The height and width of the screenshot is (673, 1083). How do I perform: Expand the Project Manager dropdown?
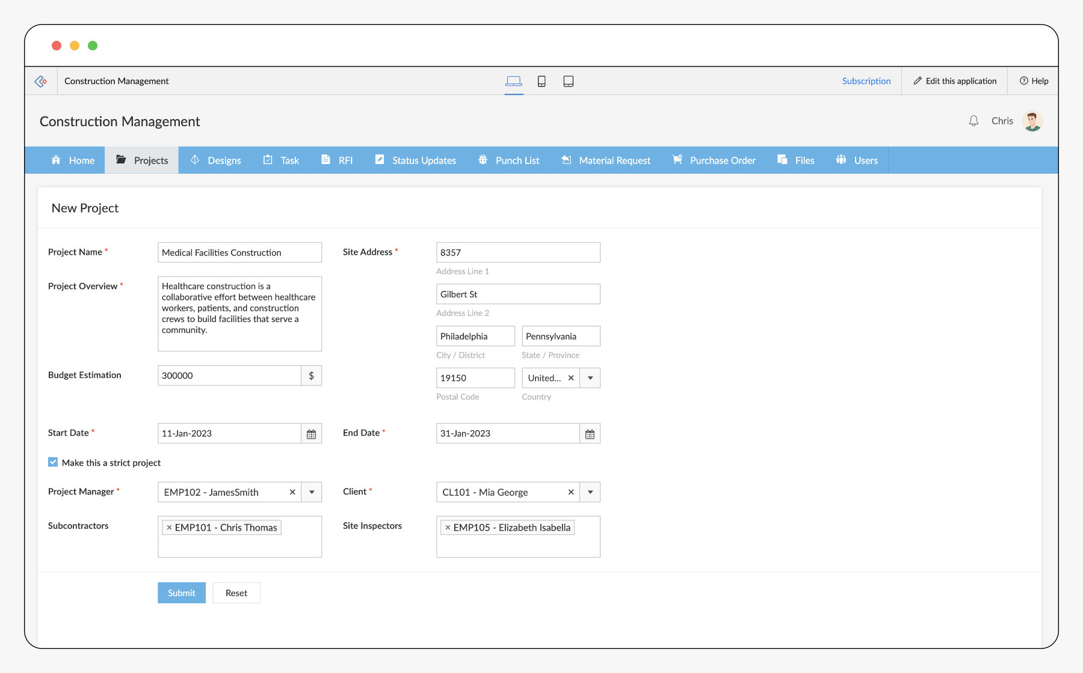coord(312,492)
